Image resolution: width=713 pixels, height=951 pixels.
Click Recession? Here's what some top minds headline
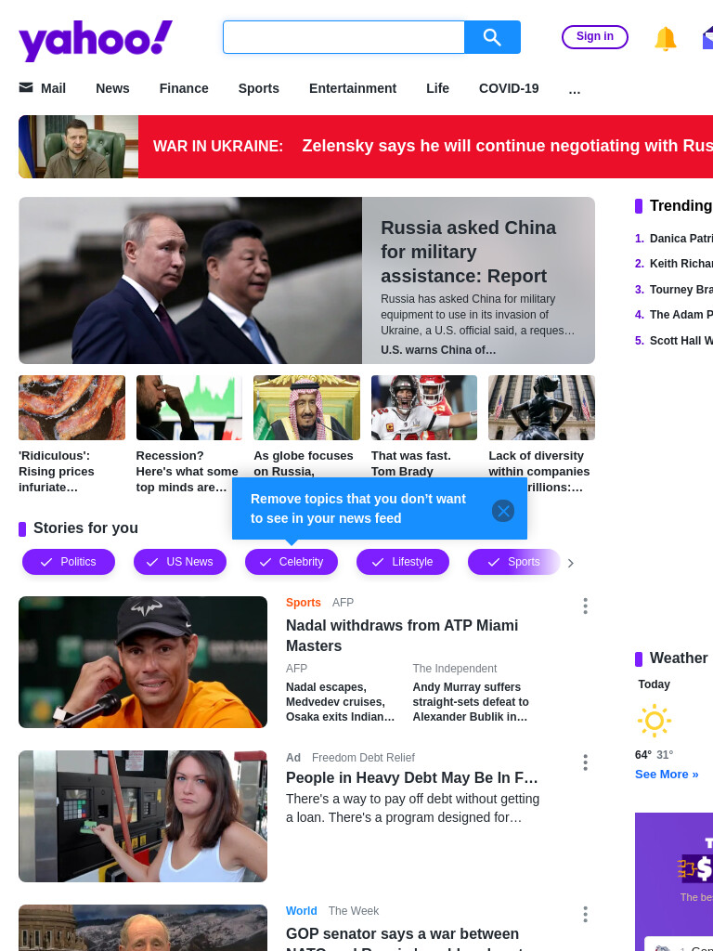click(x=188, y=472)
